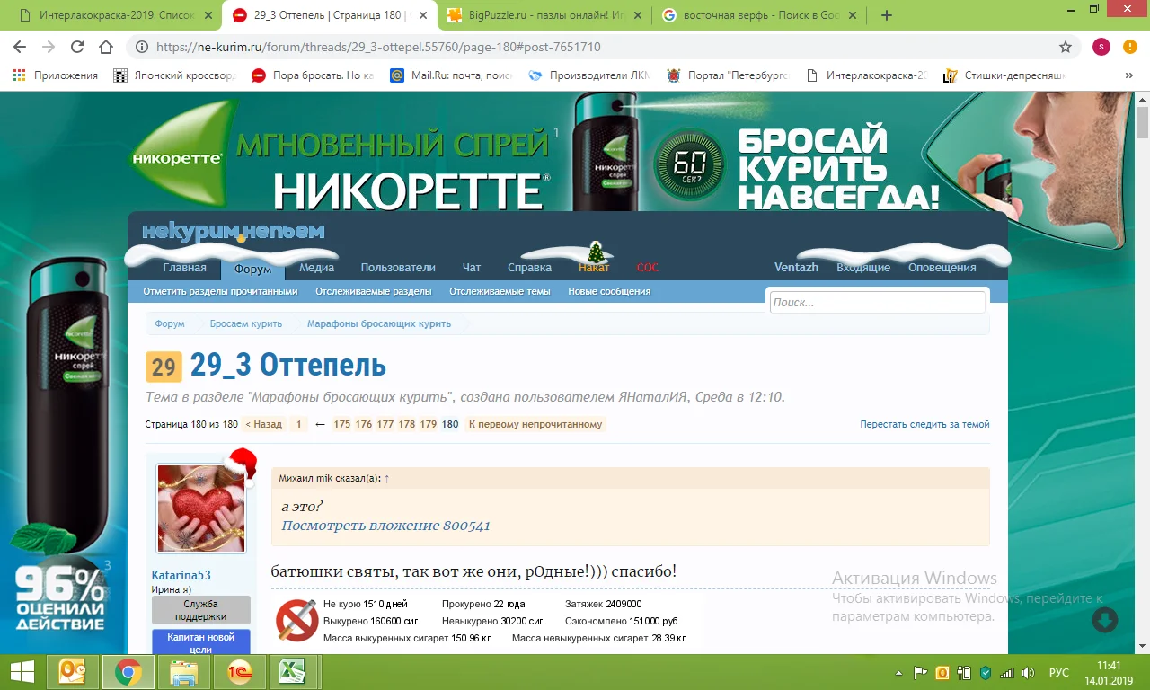Viewport: 1150px width, 690px height.
Task: Go to page 179 of the thread
Action: point(428,424)
